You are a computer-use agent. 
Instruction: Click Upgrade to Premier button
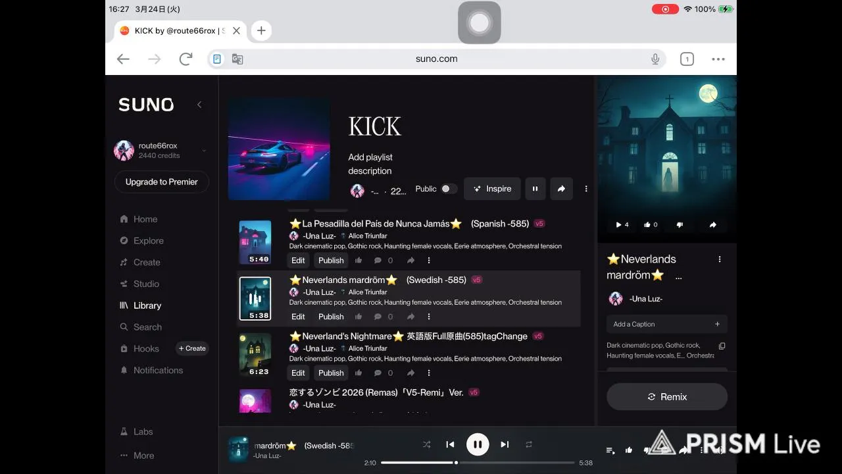point(162,182)
